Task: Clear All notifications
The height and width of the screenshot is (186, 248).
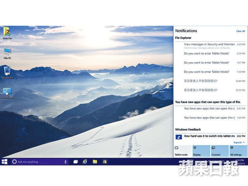Action: pos(241,31)
